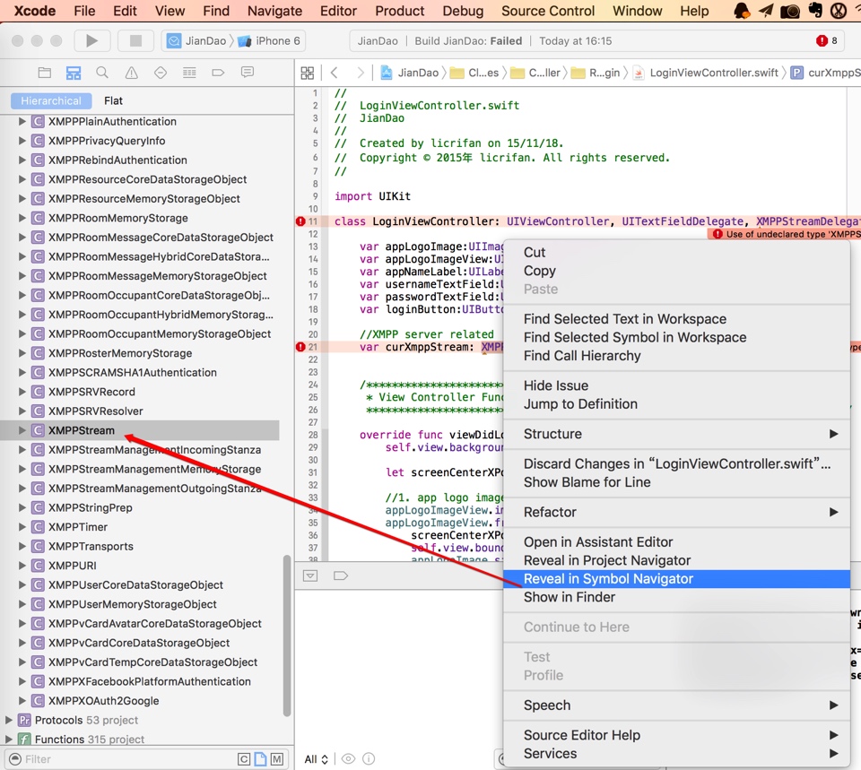Open the Source Control menu
The image size is (861, 770).
click(x=547, y=11)
